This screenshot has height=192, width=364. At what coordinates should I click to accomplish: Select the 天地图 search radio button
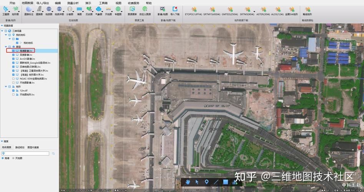click(13, 158)
